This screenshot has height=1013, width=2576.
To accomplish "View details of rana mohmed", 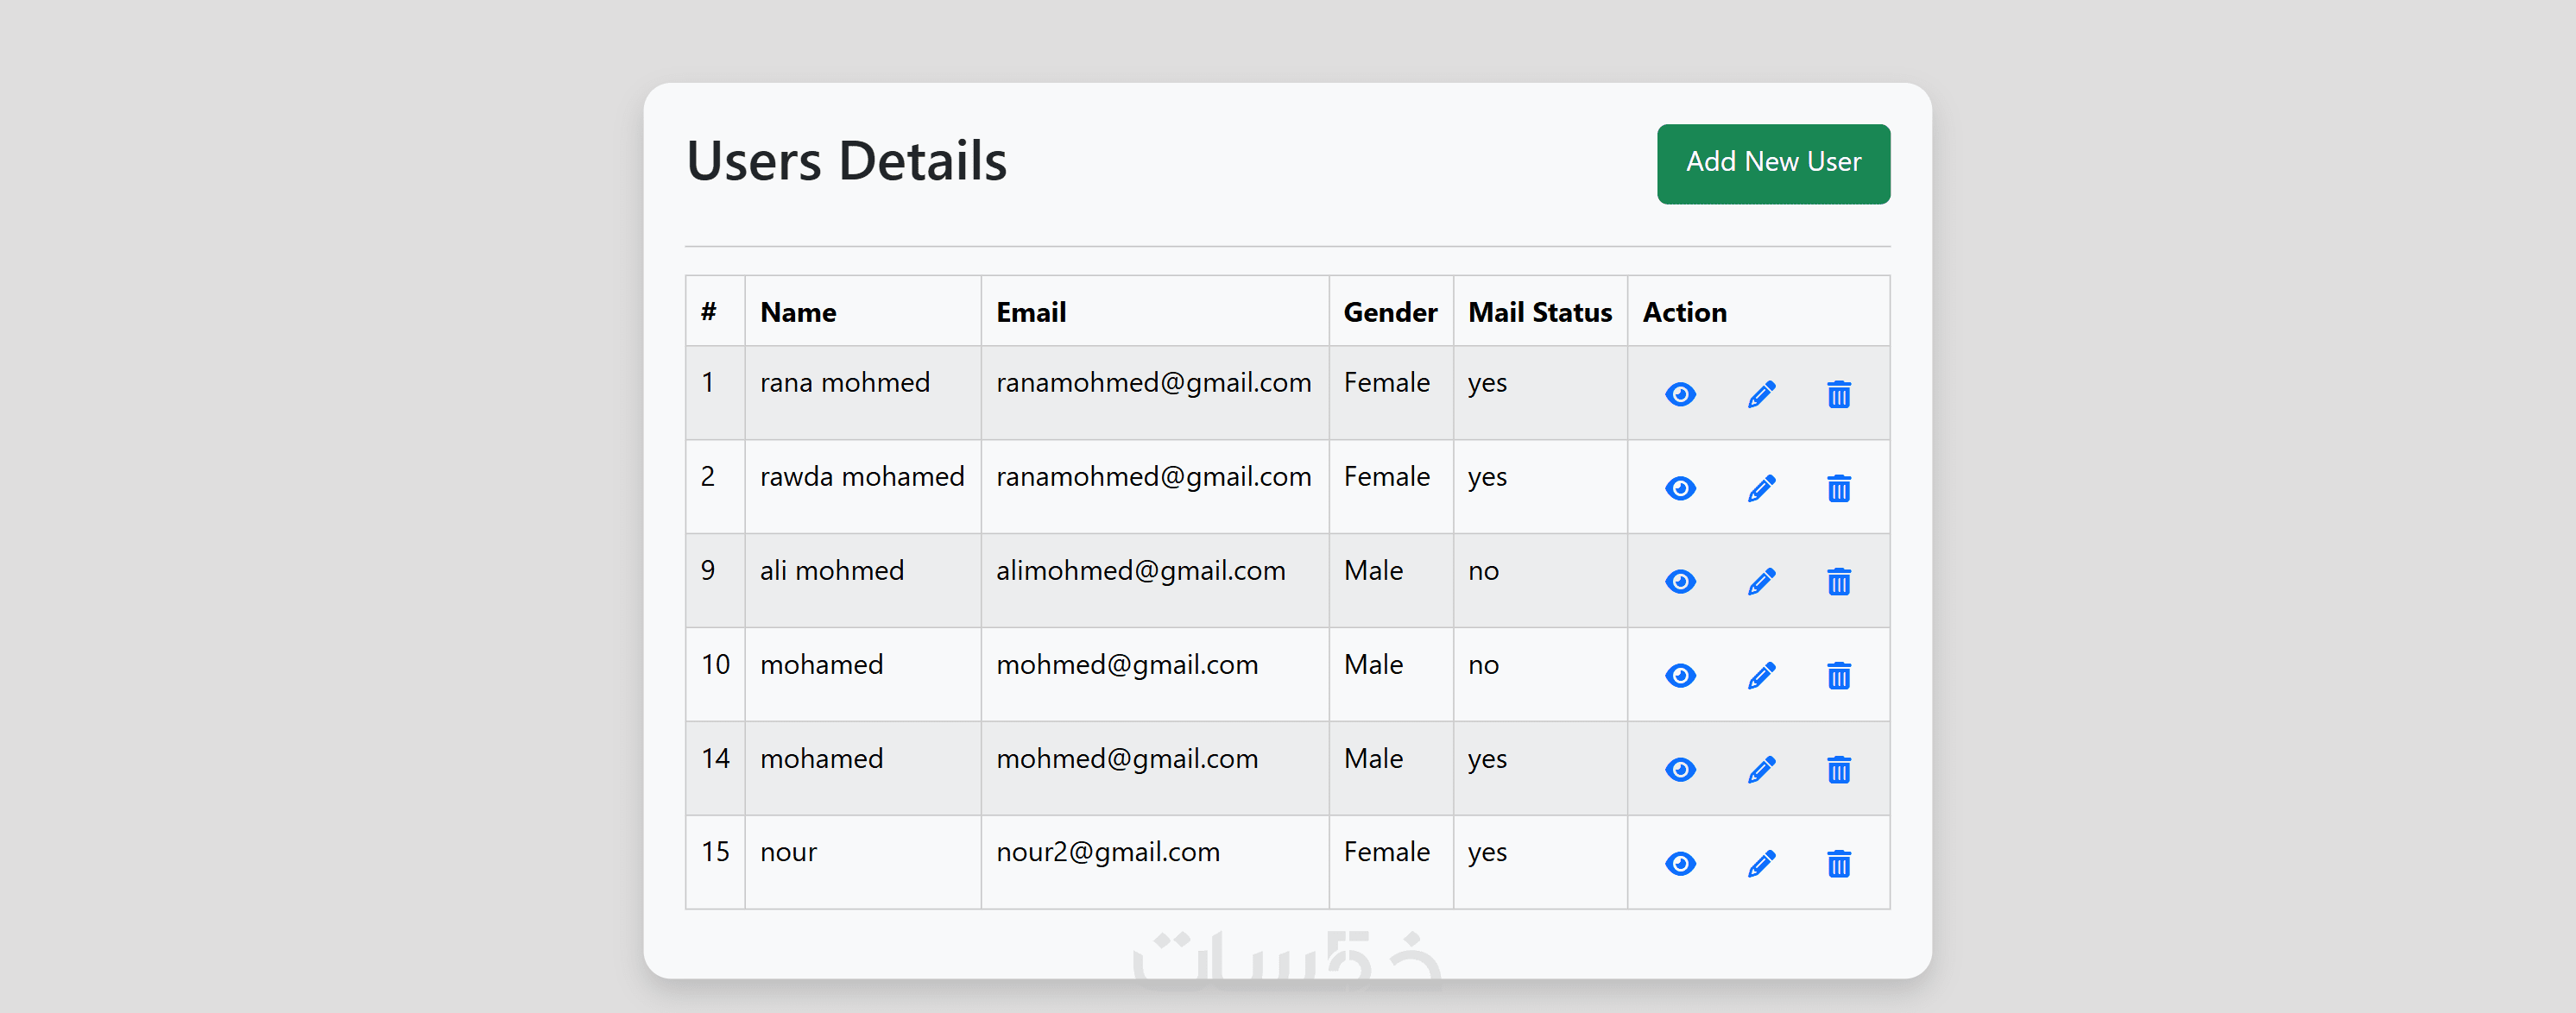I will pos(1680,394).
